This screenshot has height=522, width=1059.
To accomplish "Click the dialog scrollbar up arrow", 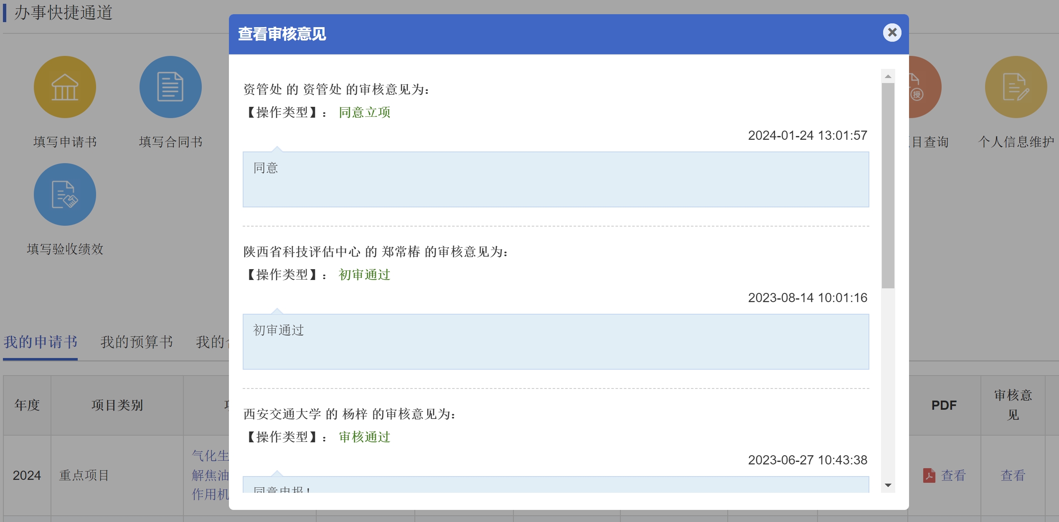I will click(888, 76).
